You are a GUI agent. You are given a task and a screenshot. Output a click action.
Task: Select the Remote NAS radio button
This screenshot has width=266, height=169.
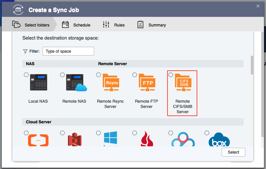click(62, 75)
